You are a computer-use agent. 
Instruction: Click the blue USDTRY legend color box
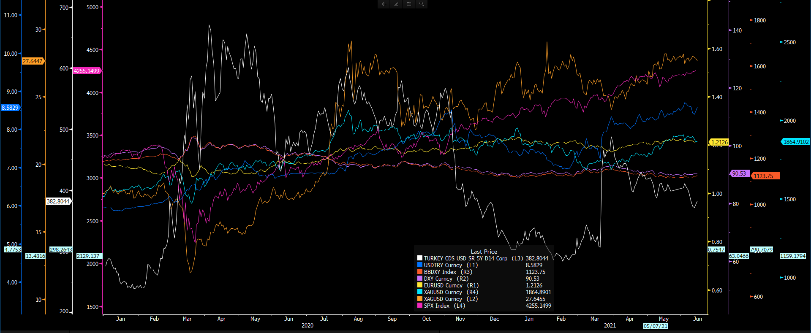(420, 265)
